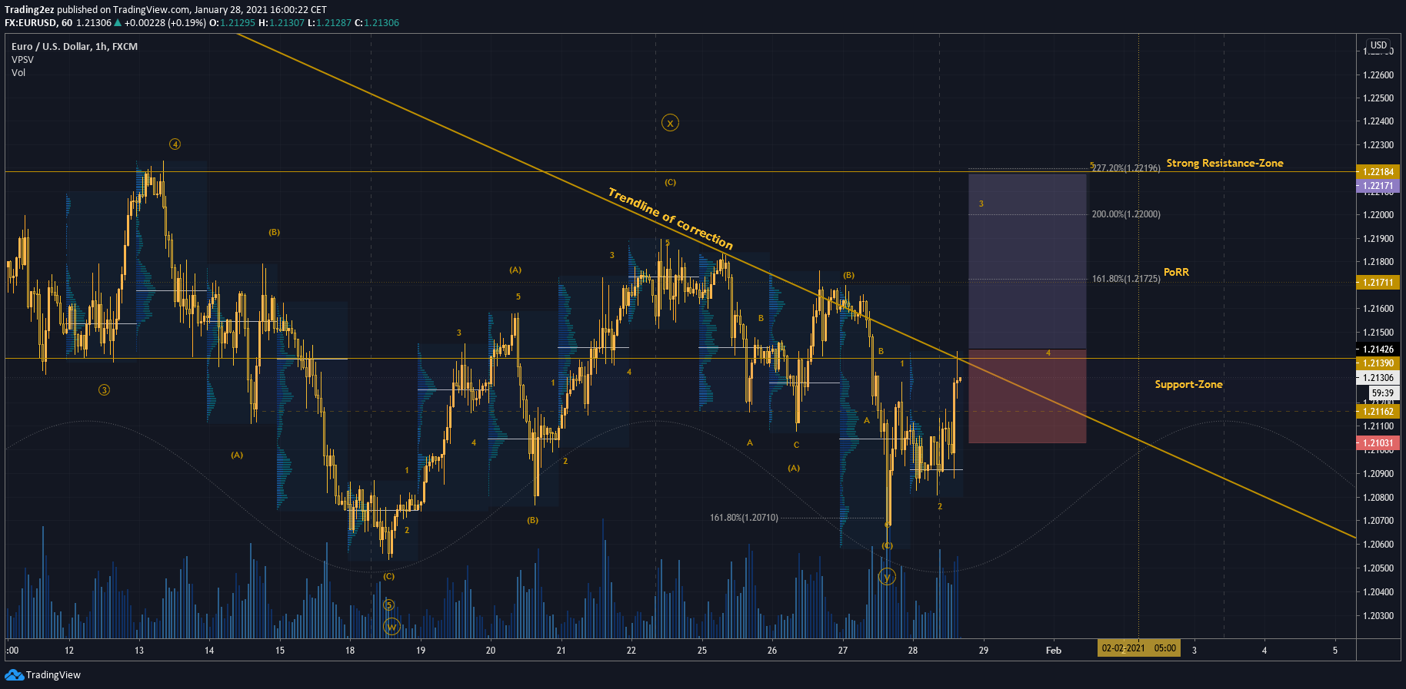This screenshot has height=689, width=1406.
Task: Click the 227.20%(1.22196) Fibonacci level label
Action: point(1126,167)
